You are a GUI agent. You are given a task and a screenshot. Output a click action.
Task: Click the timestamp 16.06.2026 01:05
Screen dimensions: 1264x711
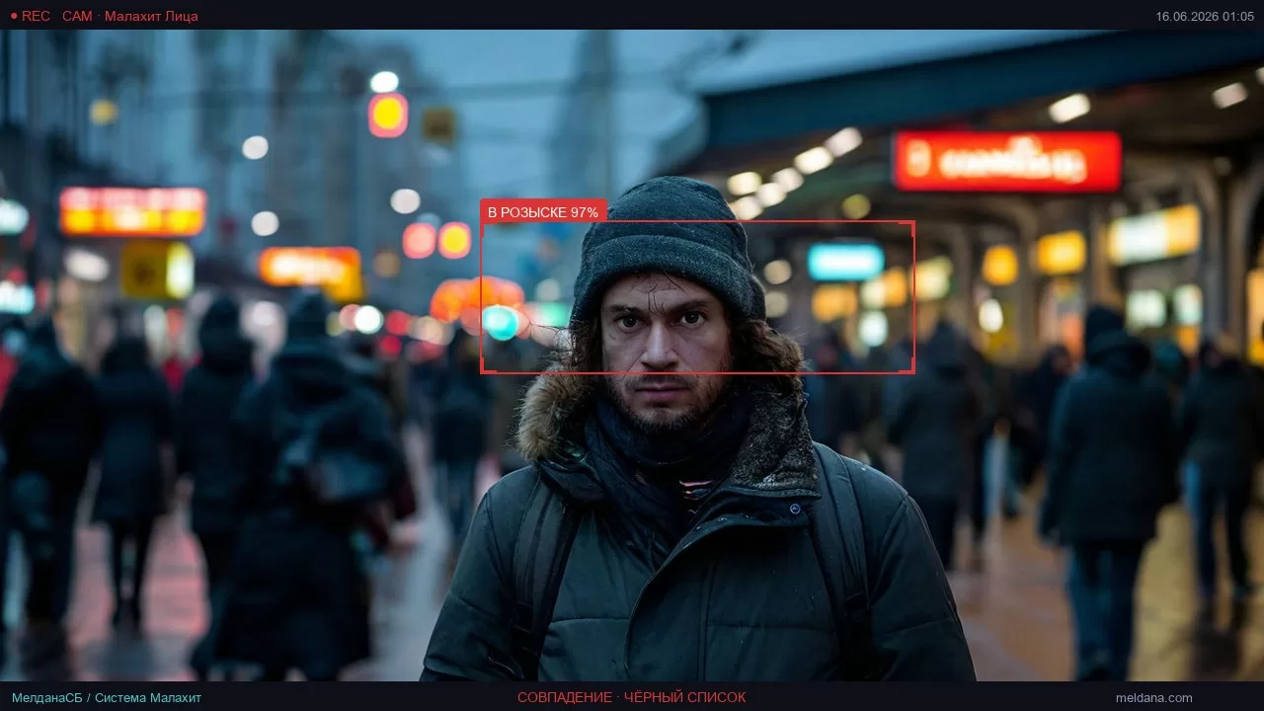(x=1205, y=16)
